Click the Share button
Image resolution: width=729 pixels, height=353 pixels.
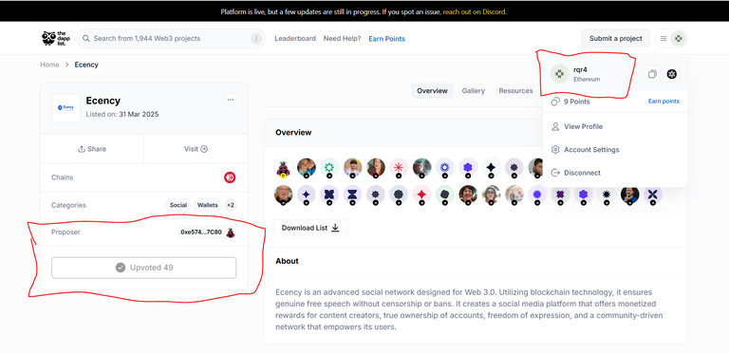point(92,149)
